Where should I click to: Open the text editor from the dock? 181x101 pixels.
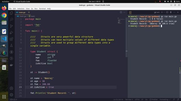point(4,31)
